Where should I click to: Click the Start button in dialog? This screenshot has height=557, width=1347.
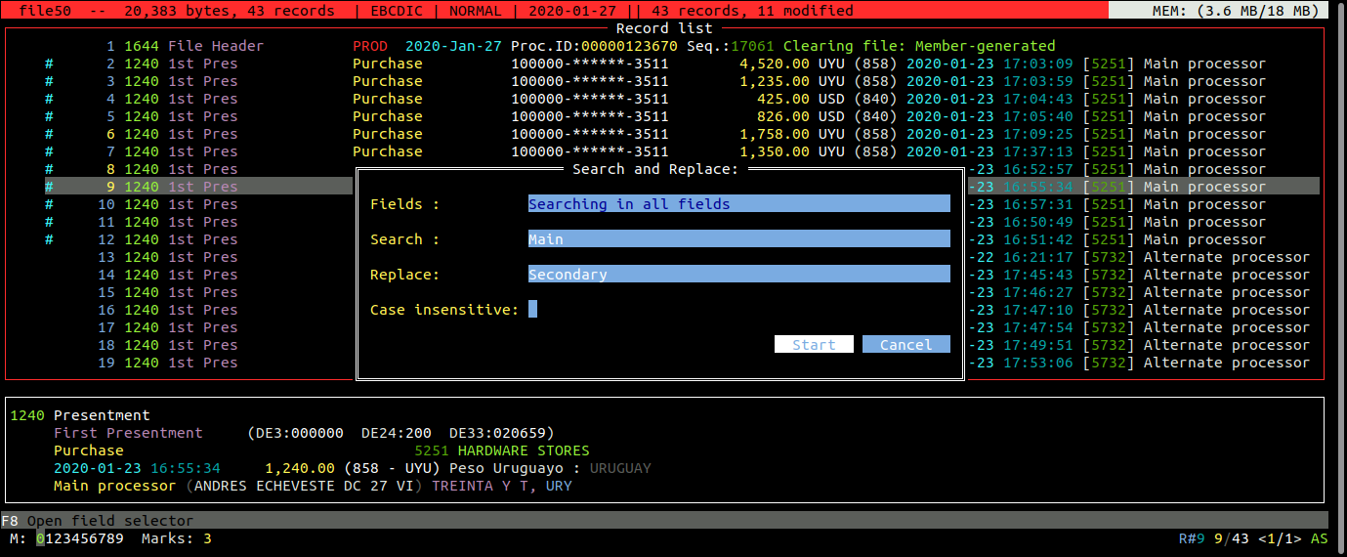click(814, 345)
